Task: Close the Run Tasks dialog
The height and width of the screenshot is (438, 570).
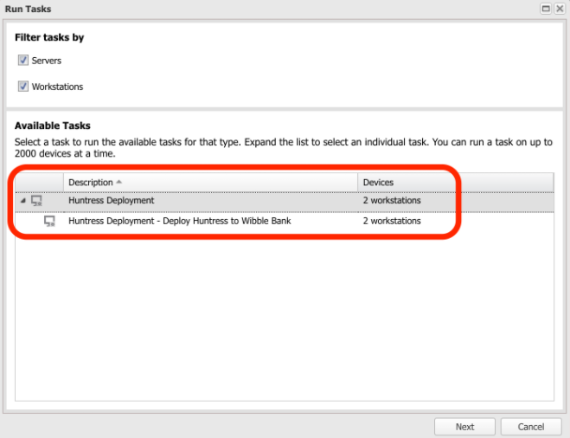Action: [560, 9]
